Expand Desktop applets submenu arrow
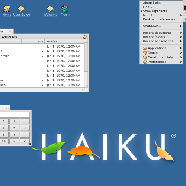 tap(181, 57)
